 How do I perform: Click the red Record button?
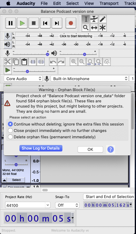[71, 23]
